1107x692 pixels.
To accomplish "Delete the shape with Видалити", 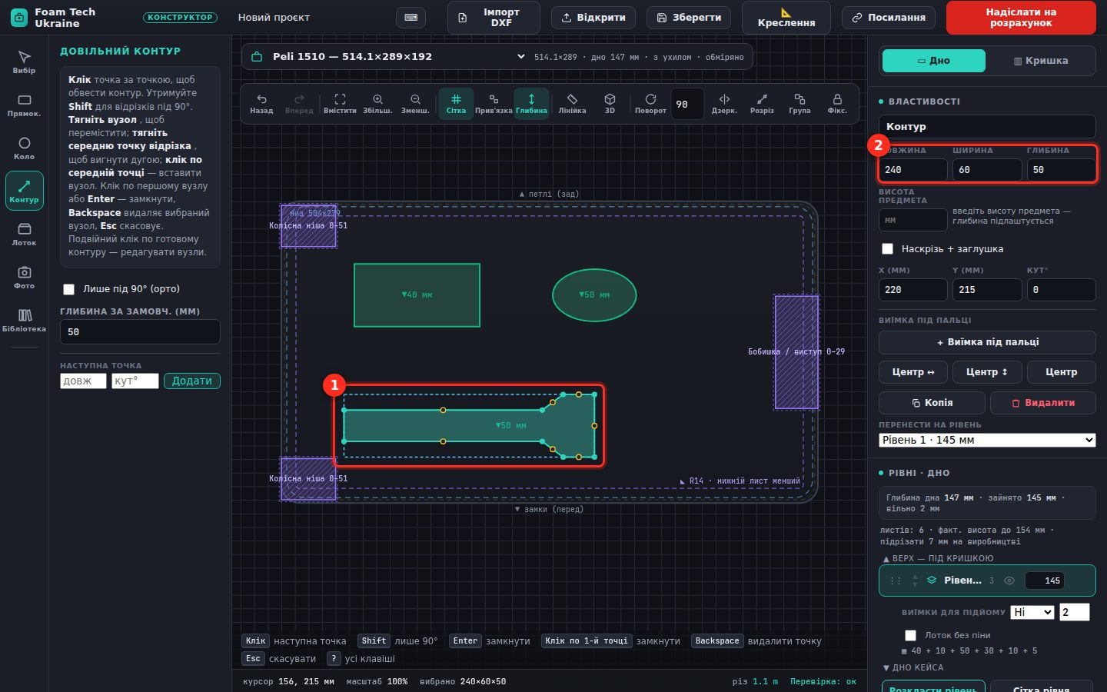I will click(1043, 403).
